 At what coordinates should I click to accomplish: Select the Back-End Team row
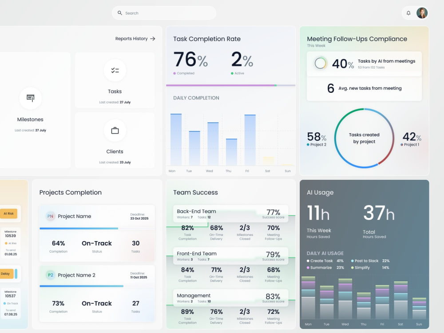[x=231, y=214]
